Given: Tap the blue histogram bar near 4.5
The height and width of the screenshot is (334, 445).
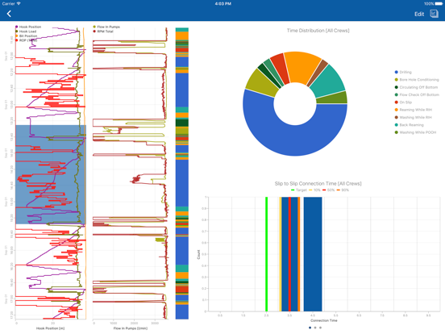Looking at the screenshot, I should (313, 254).
